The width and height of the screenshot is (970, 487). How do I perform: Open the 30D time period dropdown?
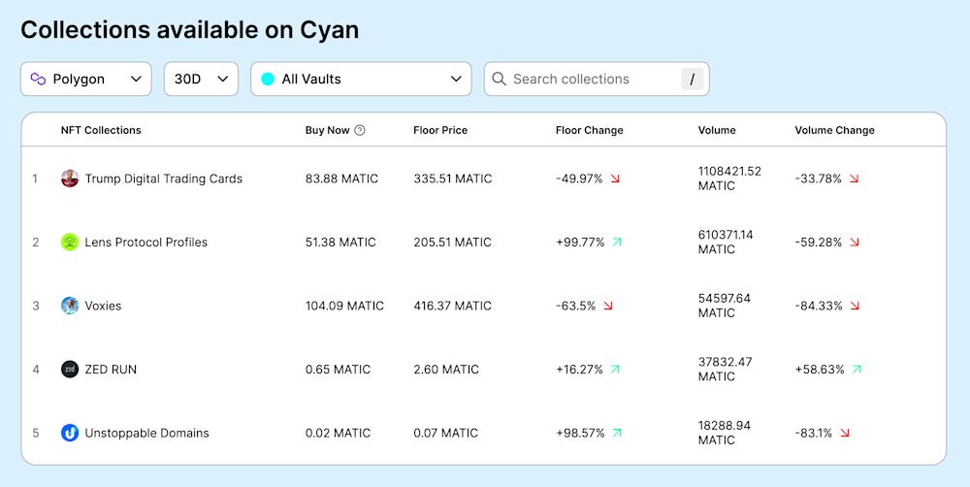click(201, 79)
